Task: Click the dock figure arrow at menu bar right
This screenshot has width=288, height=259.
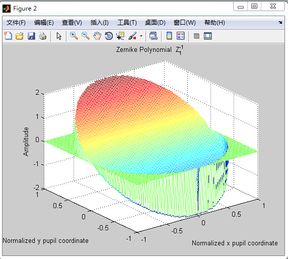Action: (280, 23)
